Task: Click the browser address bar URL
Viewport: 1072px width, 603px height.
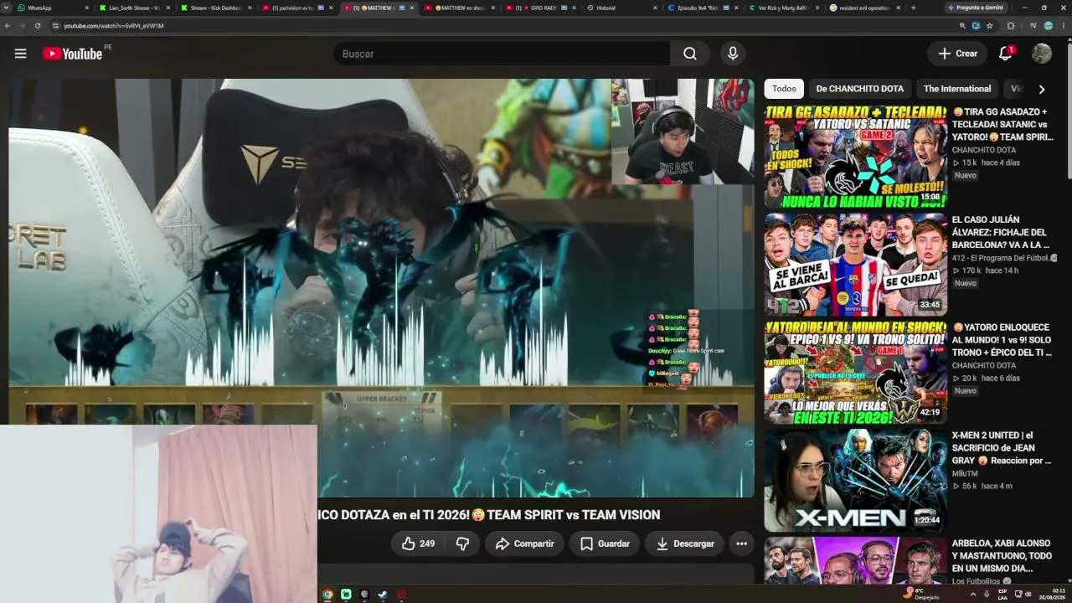Action: [114, 26]
